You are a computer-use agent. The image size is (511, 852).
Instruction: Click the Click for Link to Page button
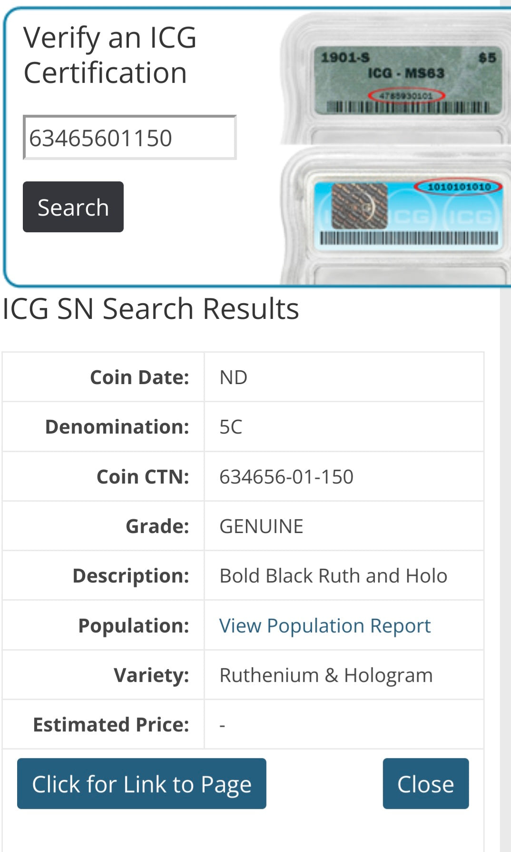(x=142, y=784)
